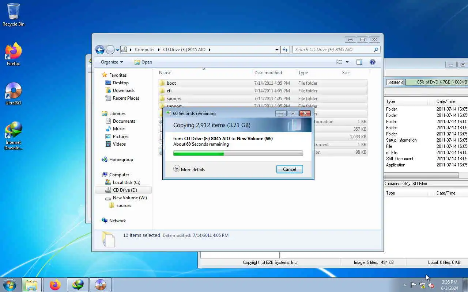This screenshot has width=468, height=292.
Task: Click the Explorer Forward navigation button
Action: click(x=110, y=50)
